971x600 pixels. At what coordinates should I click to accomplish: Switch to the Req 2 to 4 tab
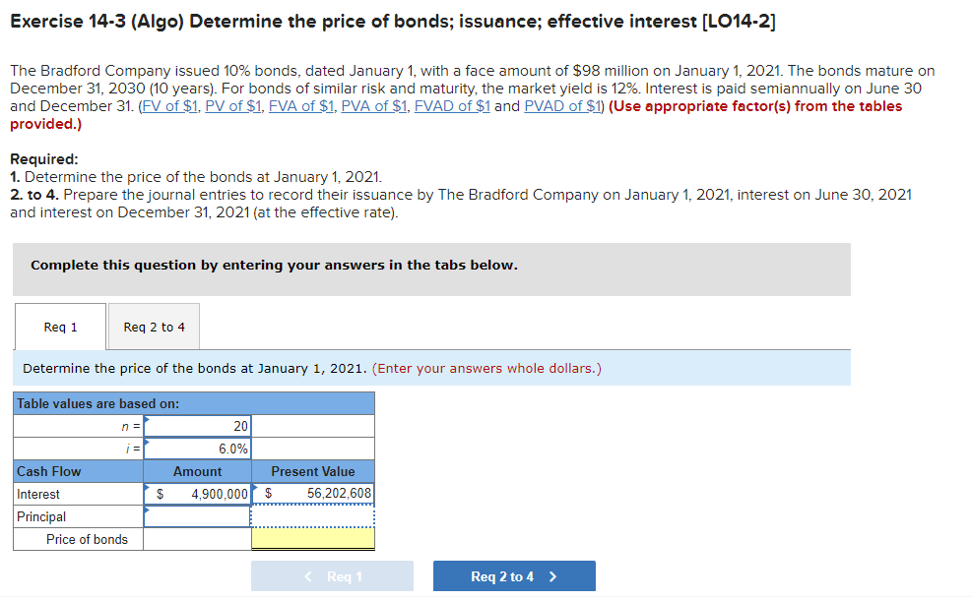coord(153,327)
